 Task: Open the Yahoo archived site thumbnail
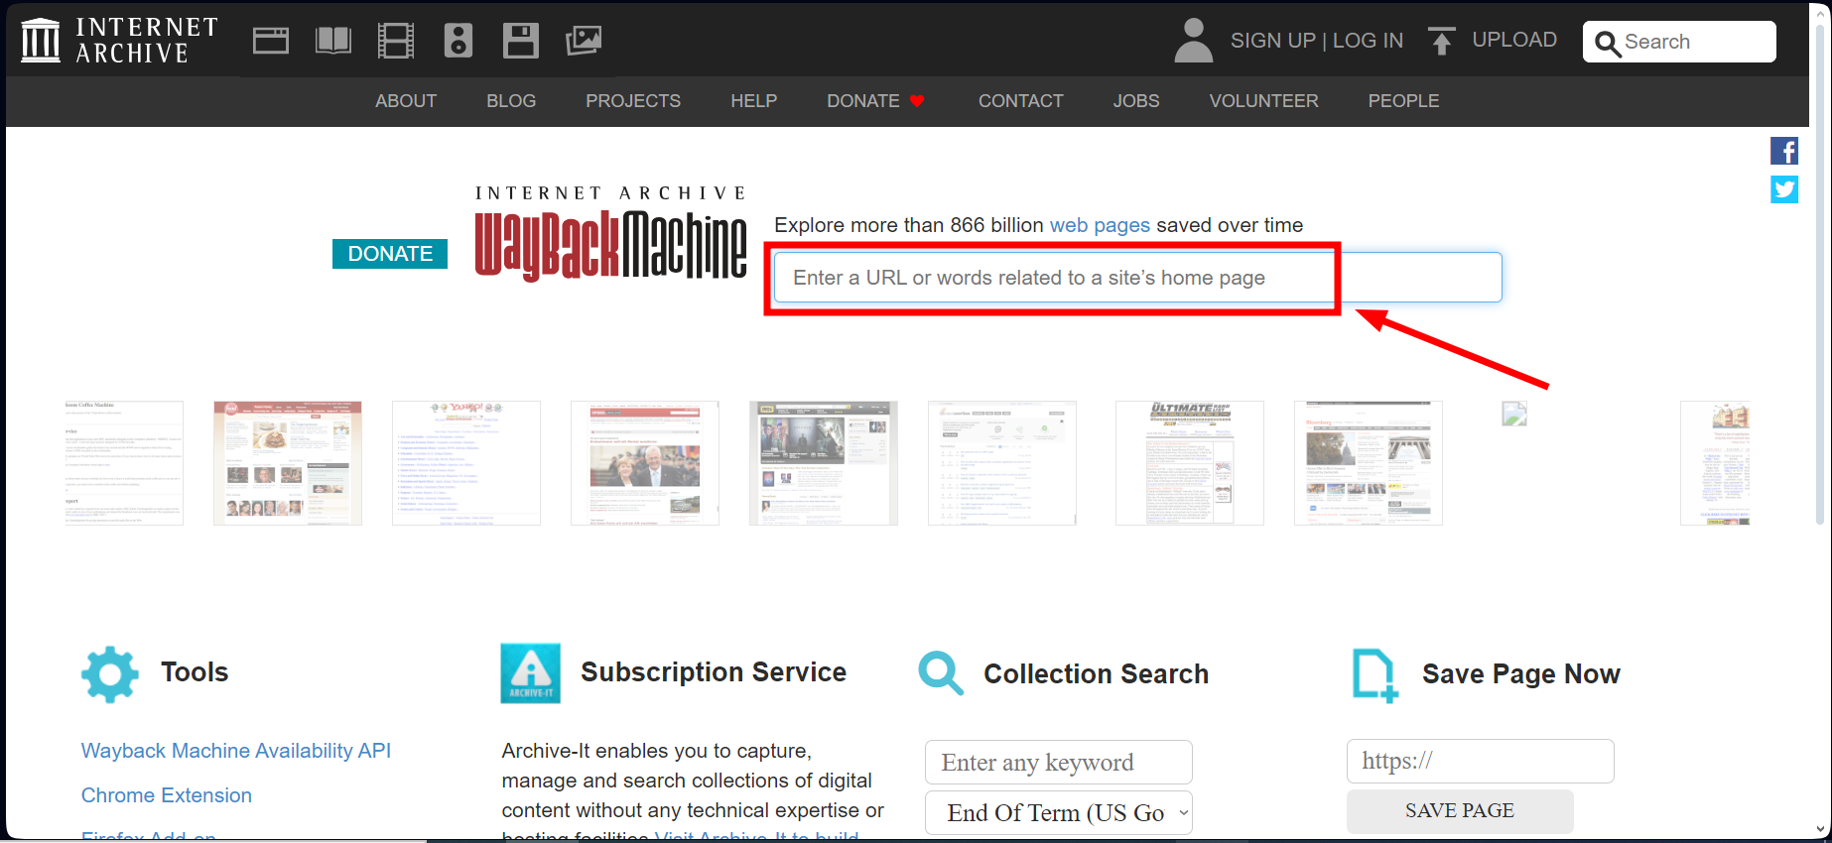click(466, 463)
